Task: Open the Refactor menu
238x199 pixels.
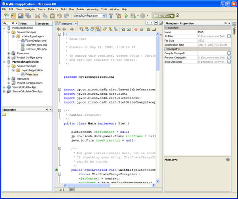Action: click(53, 9)
